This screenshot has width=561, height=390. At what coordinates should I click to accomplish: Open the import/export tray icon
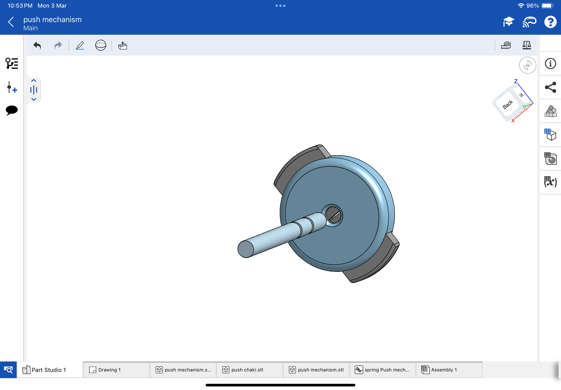[x=123, y=45]
